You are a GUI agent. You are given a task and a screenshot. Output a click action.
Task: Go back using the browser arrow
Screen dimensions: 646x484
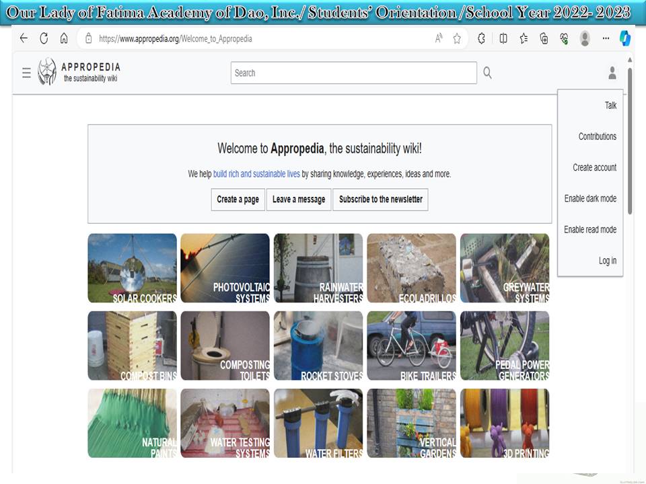24,38
